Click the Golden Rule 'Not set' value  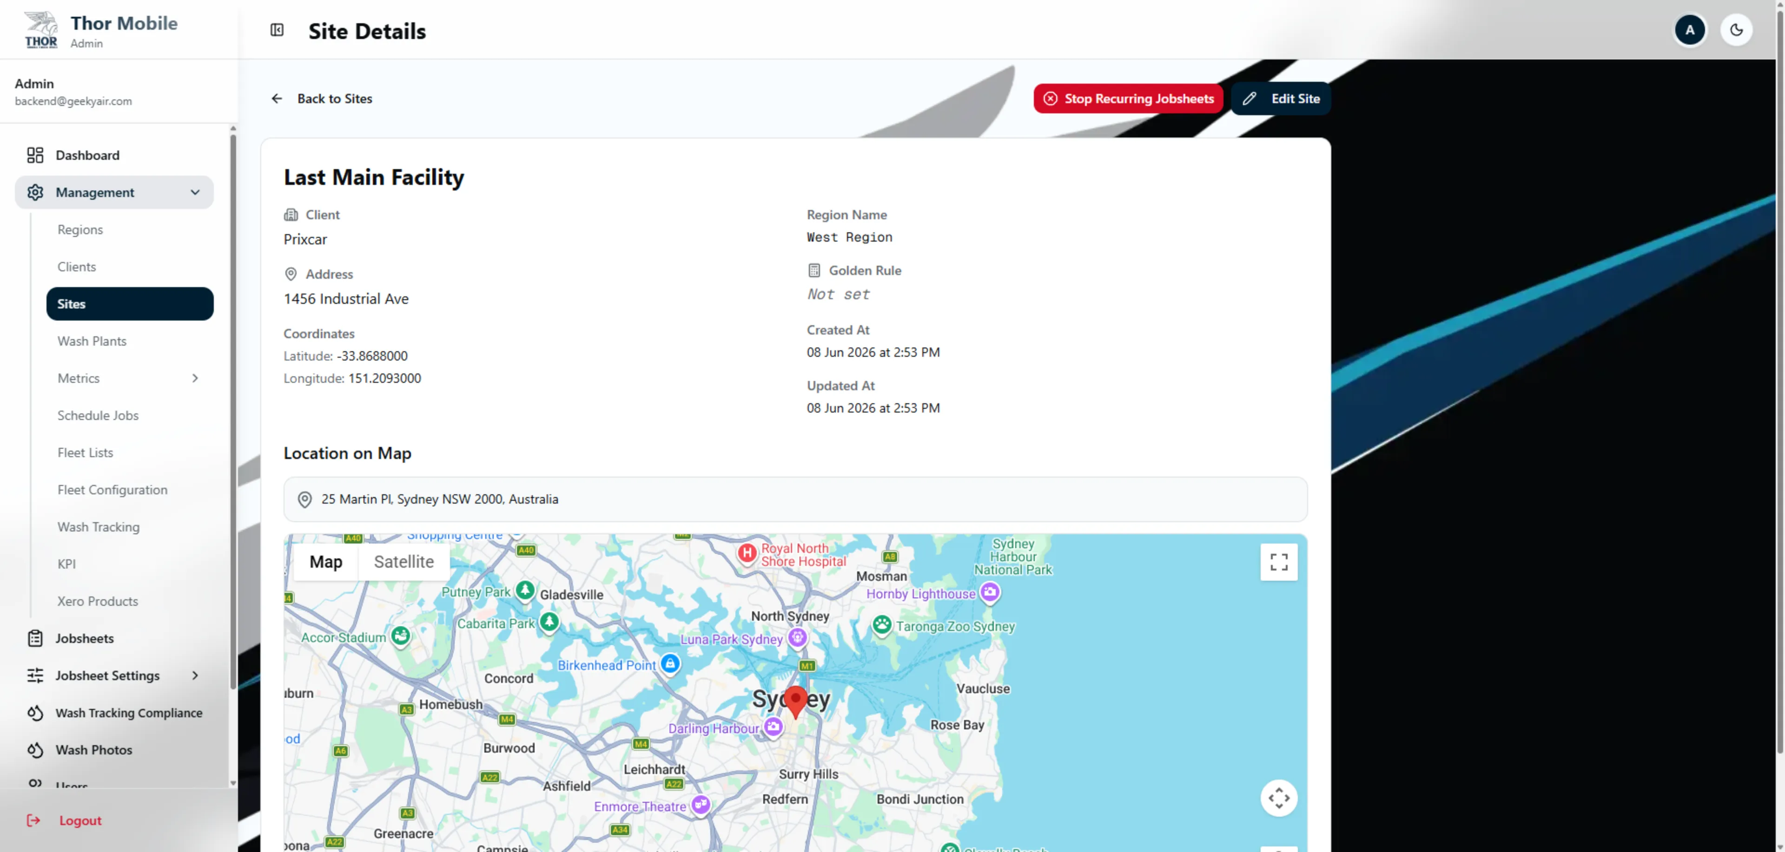click(838, 295)
